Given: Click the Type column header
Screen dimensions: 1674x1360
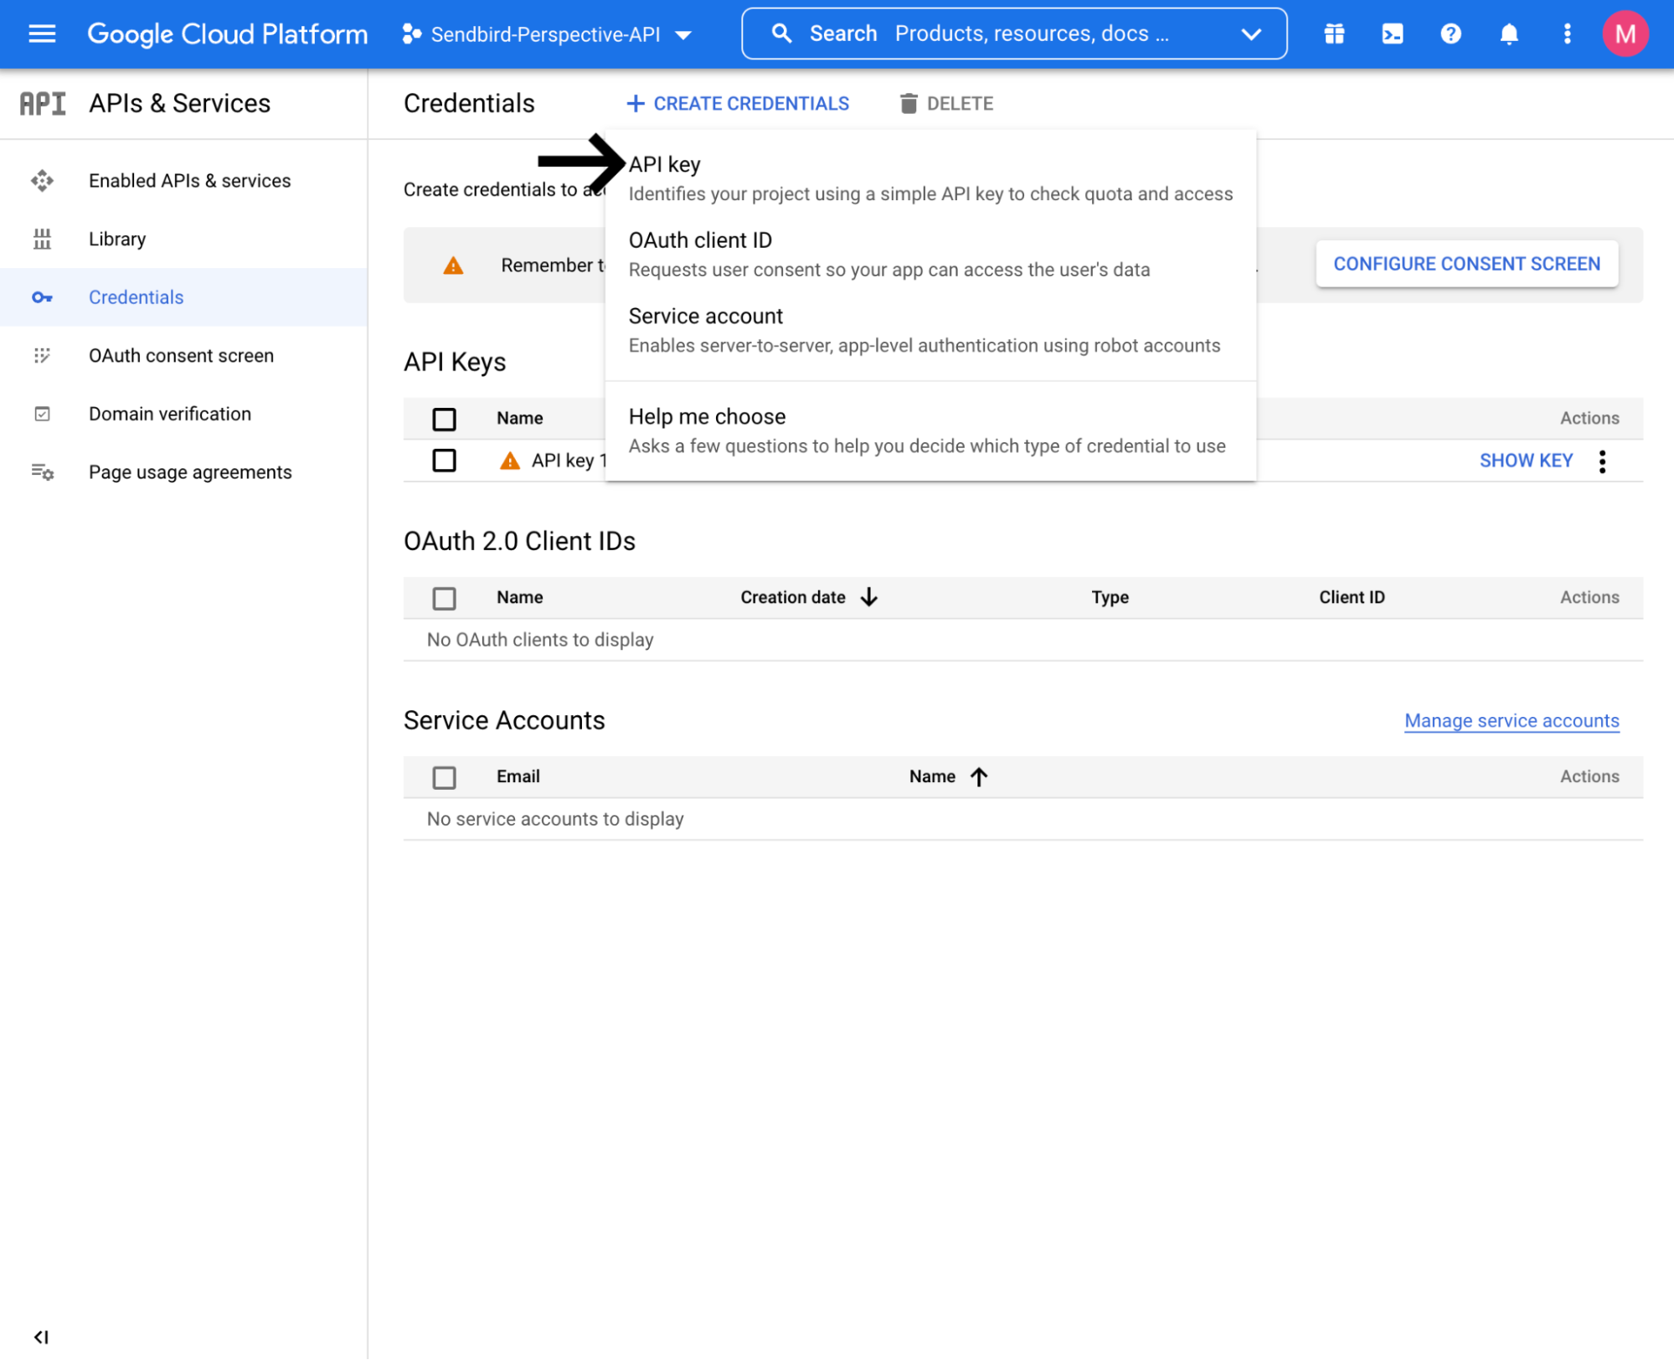Looking at the screenshot, I should pyautogui.click(x=1110, y=597).
